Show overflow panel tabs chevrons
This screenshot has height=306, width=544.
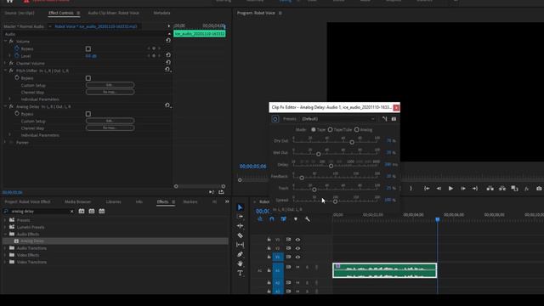click(227, 201)
